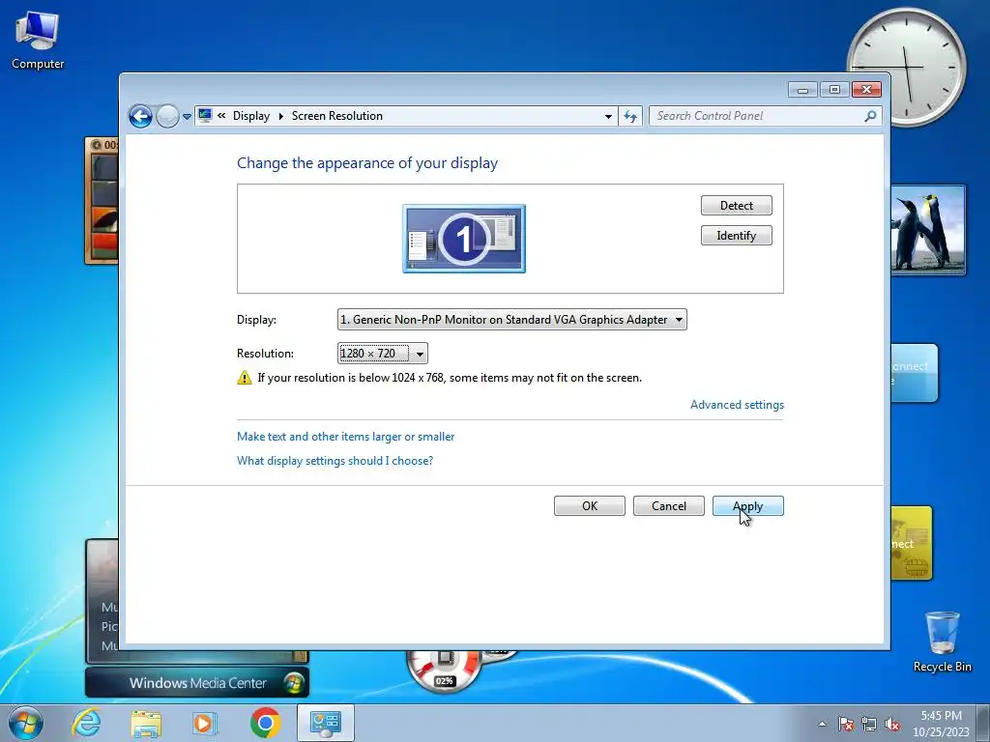990x742 pixels.
Task: Click the Apply button
Action: (x=747, y=506)
